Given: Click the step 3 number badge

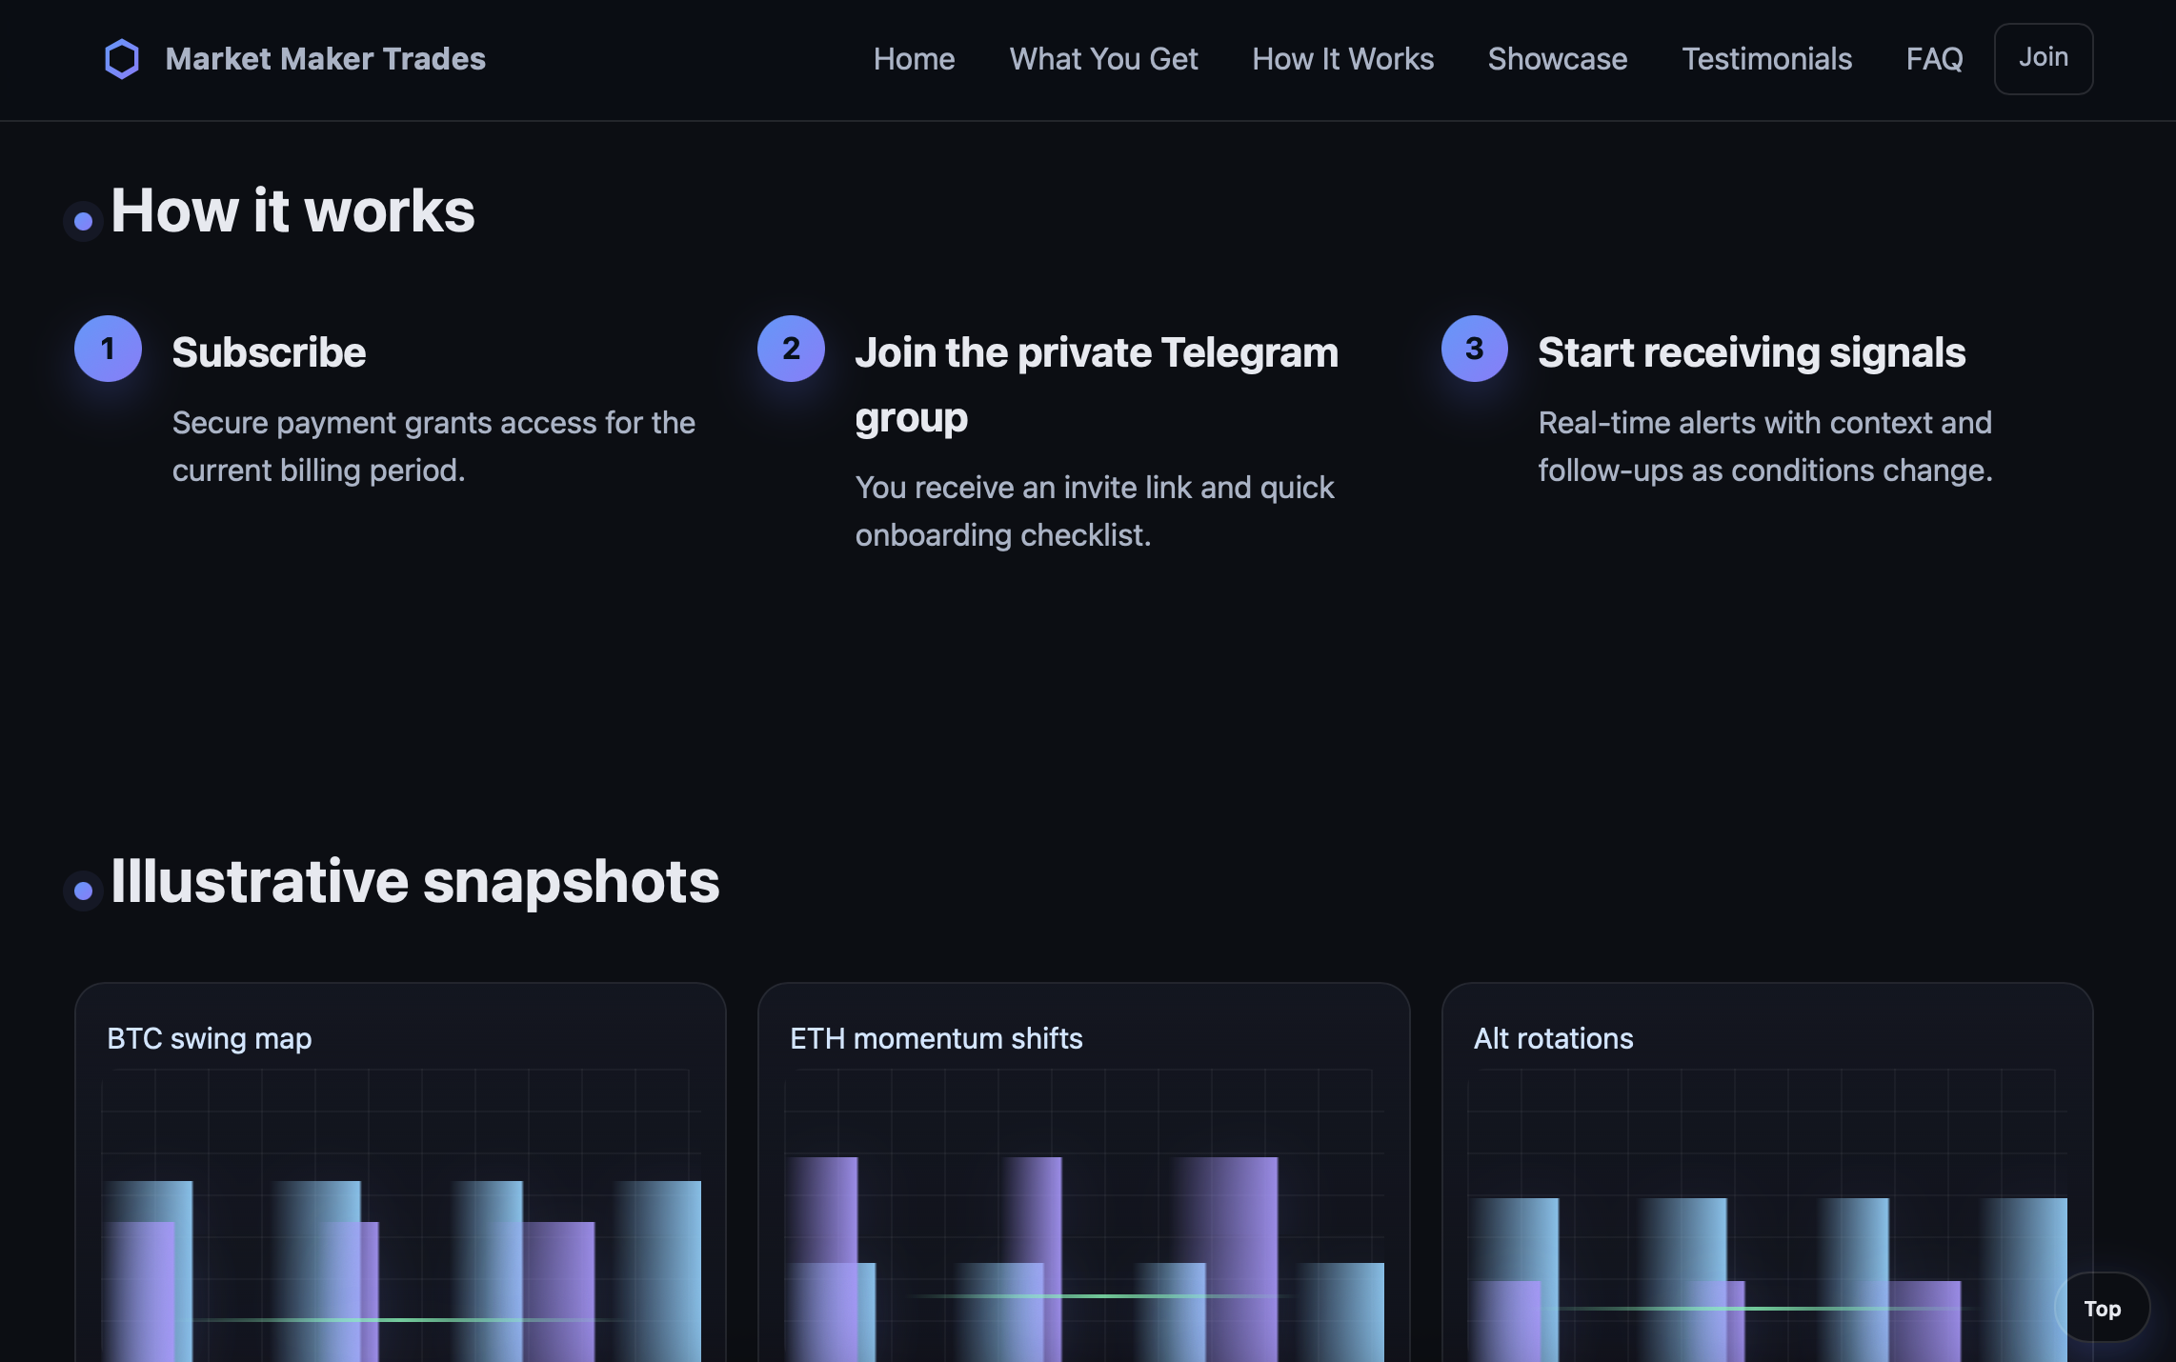Looking at the screenshot, I should [x=1474, y=349].
